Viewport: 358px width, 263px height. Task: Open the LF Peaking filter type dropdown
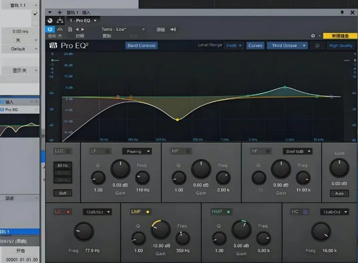coord(137,151)
